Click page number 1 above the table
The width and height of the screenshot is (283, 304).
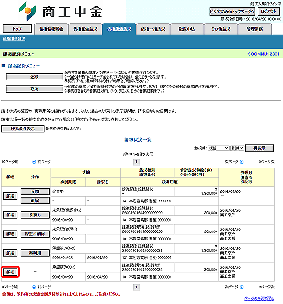click(x=136, y=162)
